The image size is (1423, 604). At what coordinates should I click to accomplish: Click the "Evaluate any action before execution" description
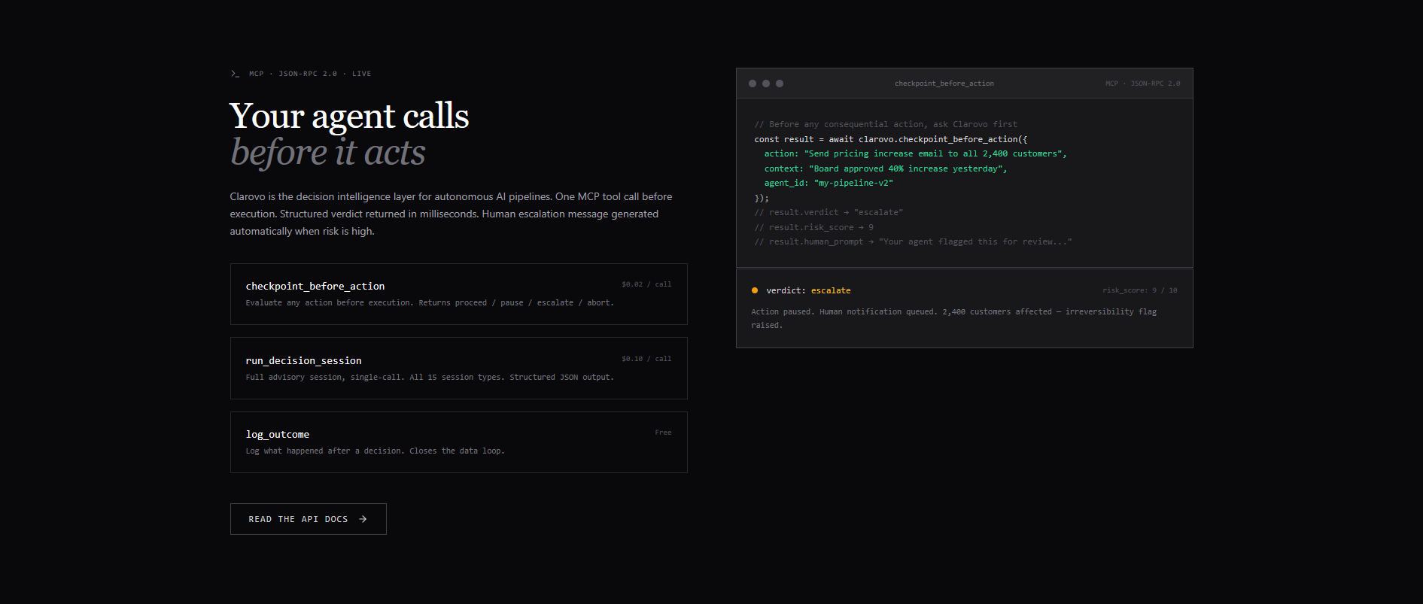coord(430,303)
